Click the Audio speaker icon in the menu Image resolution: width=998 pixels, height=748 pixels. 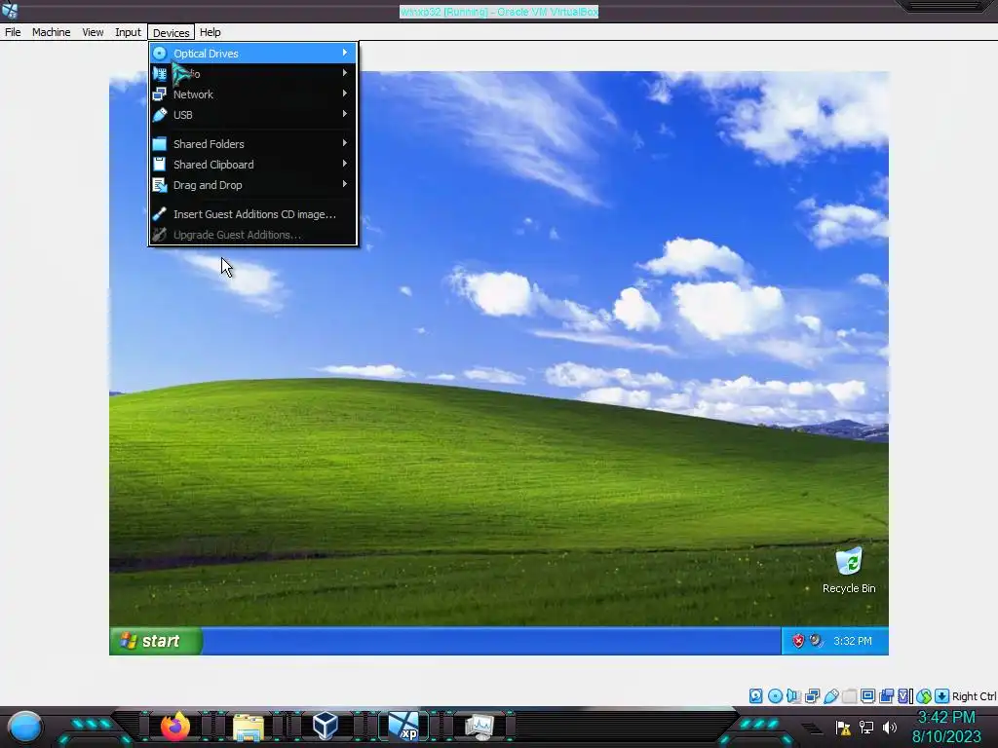pyautogui.click(x=160, y=74)
